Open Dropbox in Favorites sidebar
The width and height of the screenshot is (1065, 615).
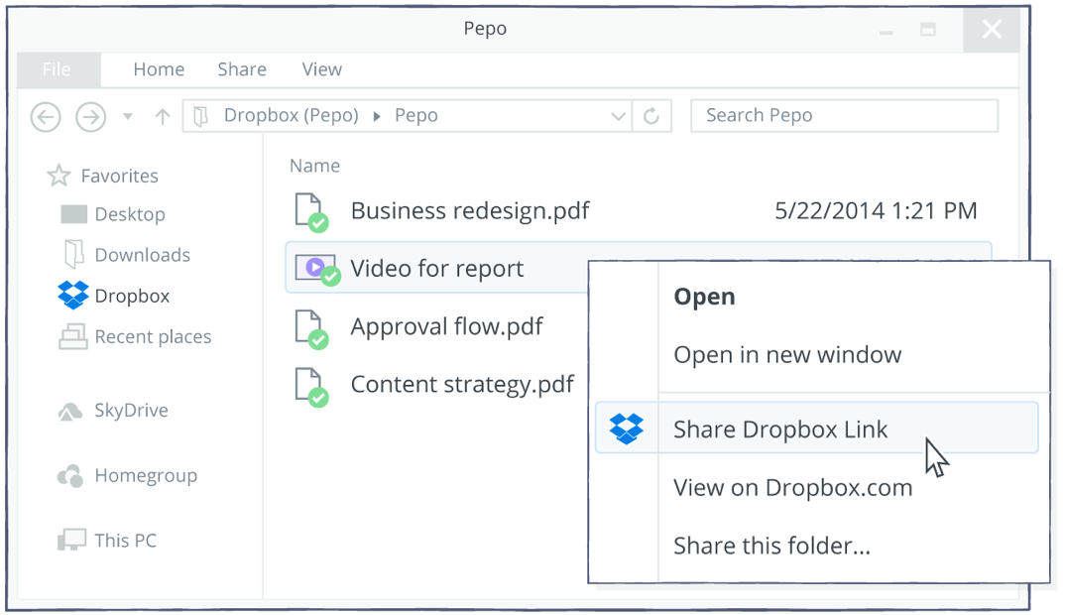(131, 296)
